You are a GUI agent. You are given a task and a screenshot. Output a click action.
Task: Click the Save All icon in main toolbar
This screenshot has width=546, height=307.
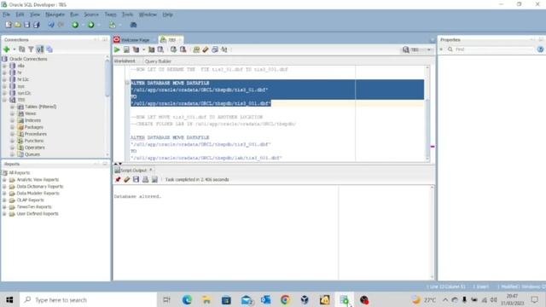[x=36, y=25]
